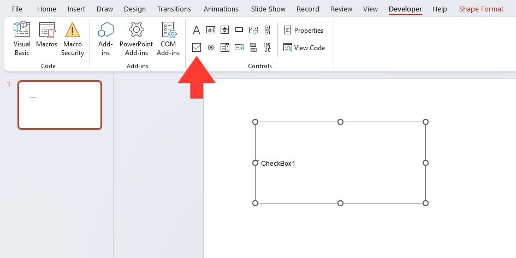Click bottom-middle handle of CheckBox1 selection frame

[x=340, y=203]
